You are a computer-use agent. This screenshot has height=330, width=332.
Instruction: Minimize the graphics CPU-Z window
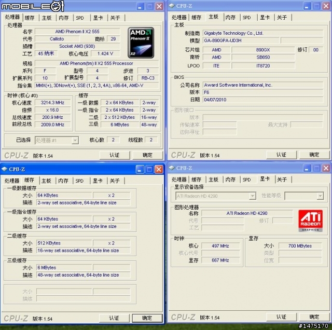(307, 168)
